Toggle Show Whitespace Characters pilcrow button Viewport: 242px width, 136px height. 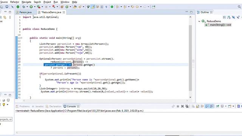(x=106, y=7)
